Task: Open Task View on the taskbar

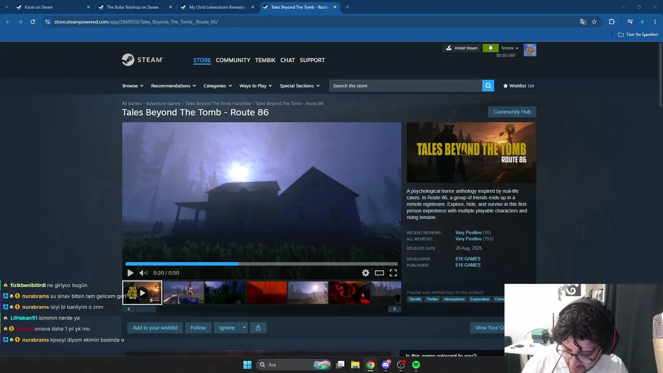Action: (340, 365)
